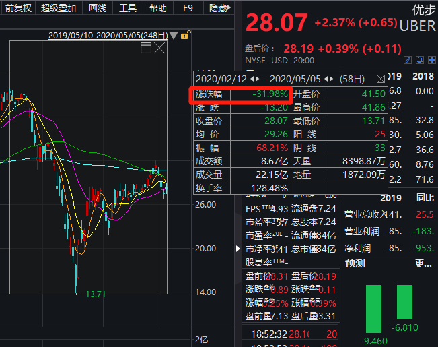
Task: Click the 净利润 row label
Action: pos(357,248)
